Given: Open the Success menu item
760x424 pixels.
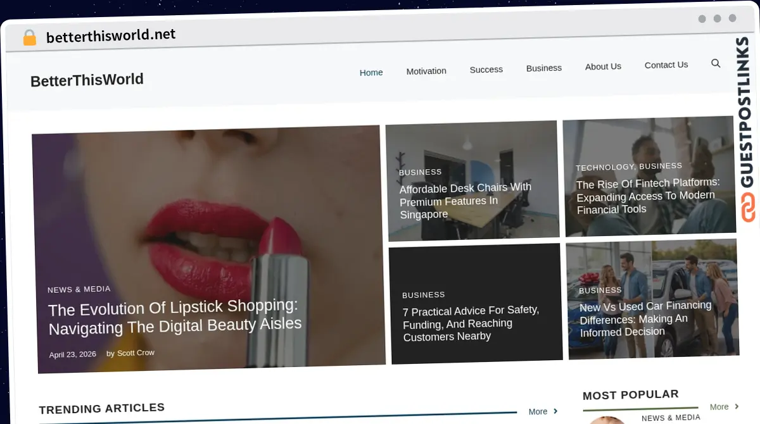Looking at the screenshot, I should pos(486,70).
